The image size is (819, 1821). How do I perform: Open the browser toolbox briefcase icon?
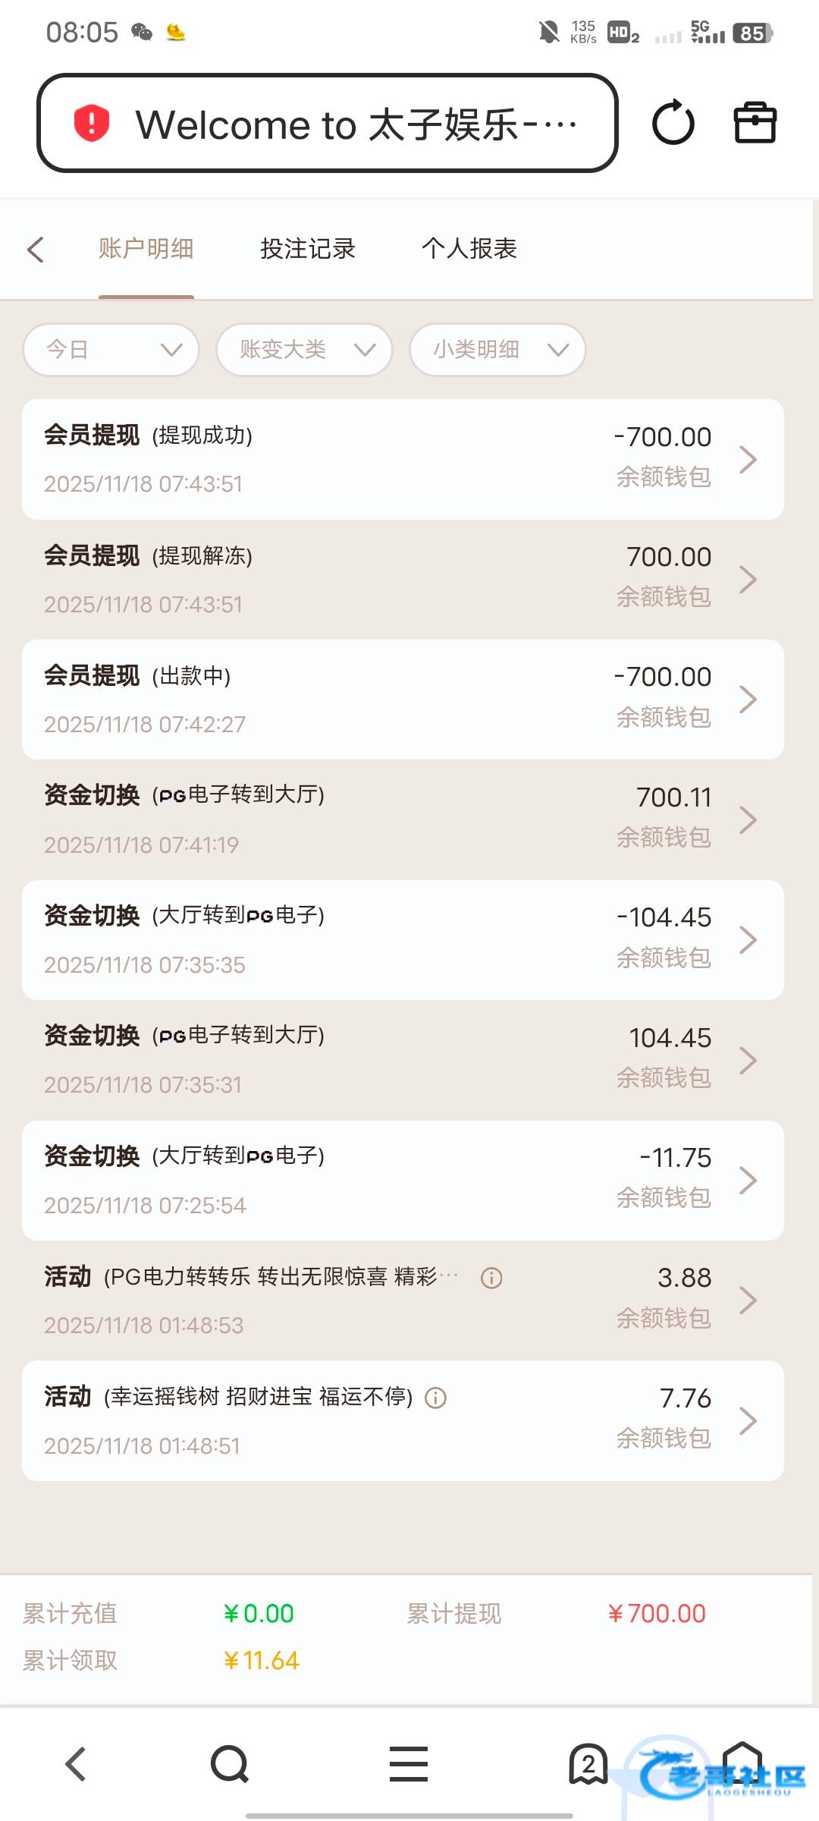tap(755, 123)
